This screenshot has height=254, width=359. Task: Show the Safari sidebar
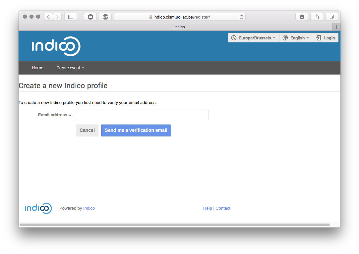71,17
